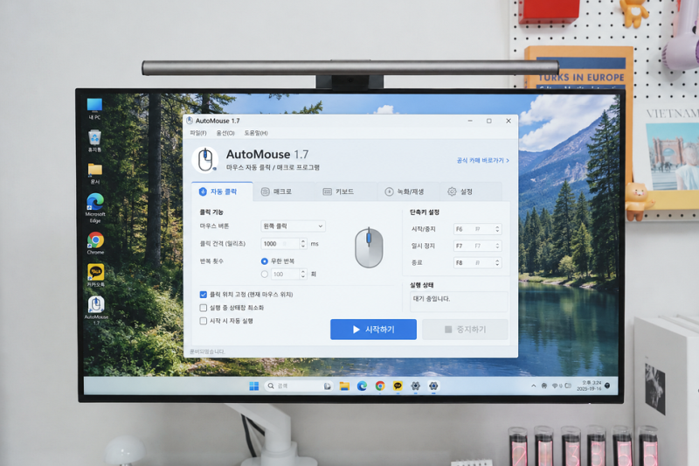The height and width of the screenshot is (466, 699).
Task: Click the 대기 중입니다 status box
Action: (x=459, y=302)
